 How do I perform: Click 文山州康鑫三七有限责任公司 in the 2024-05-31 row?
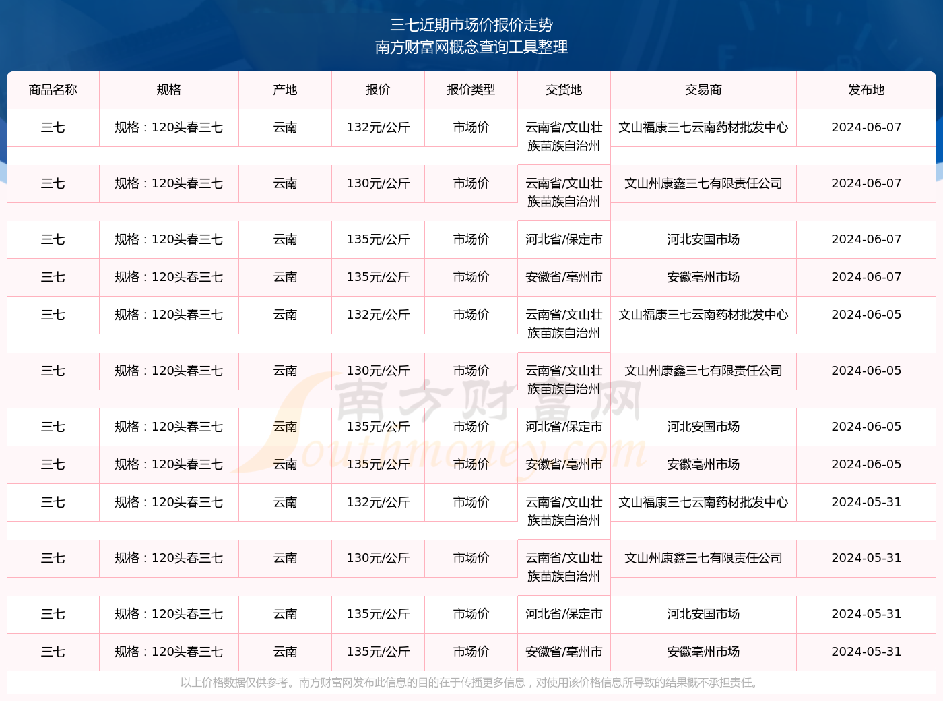pyautogui.click(x=704, y=558)
